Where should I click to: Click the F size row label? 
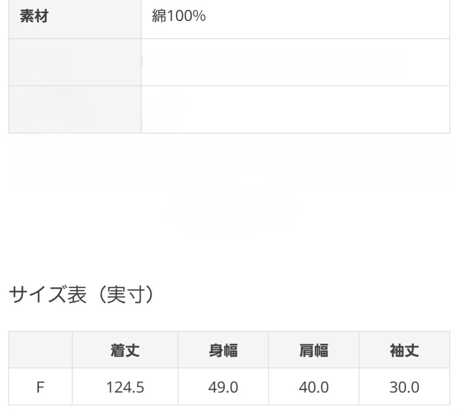click(x=40, y=387)
